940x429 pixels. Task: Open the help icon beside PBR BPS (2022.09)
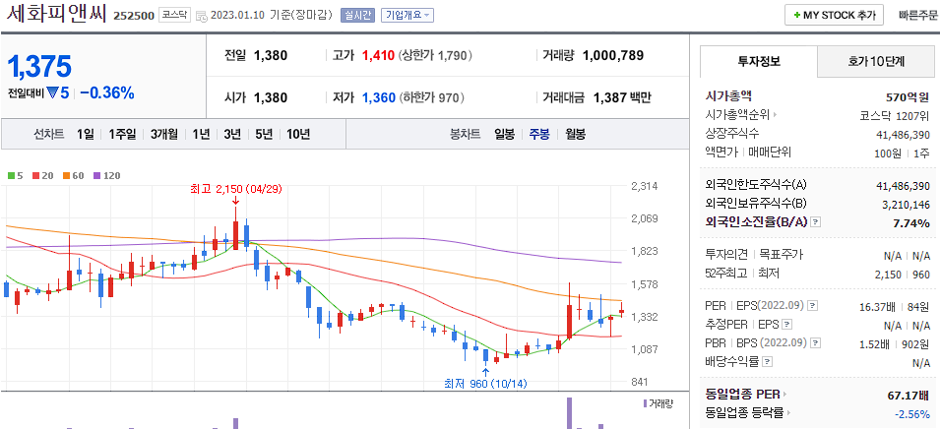tap(816, 343)
